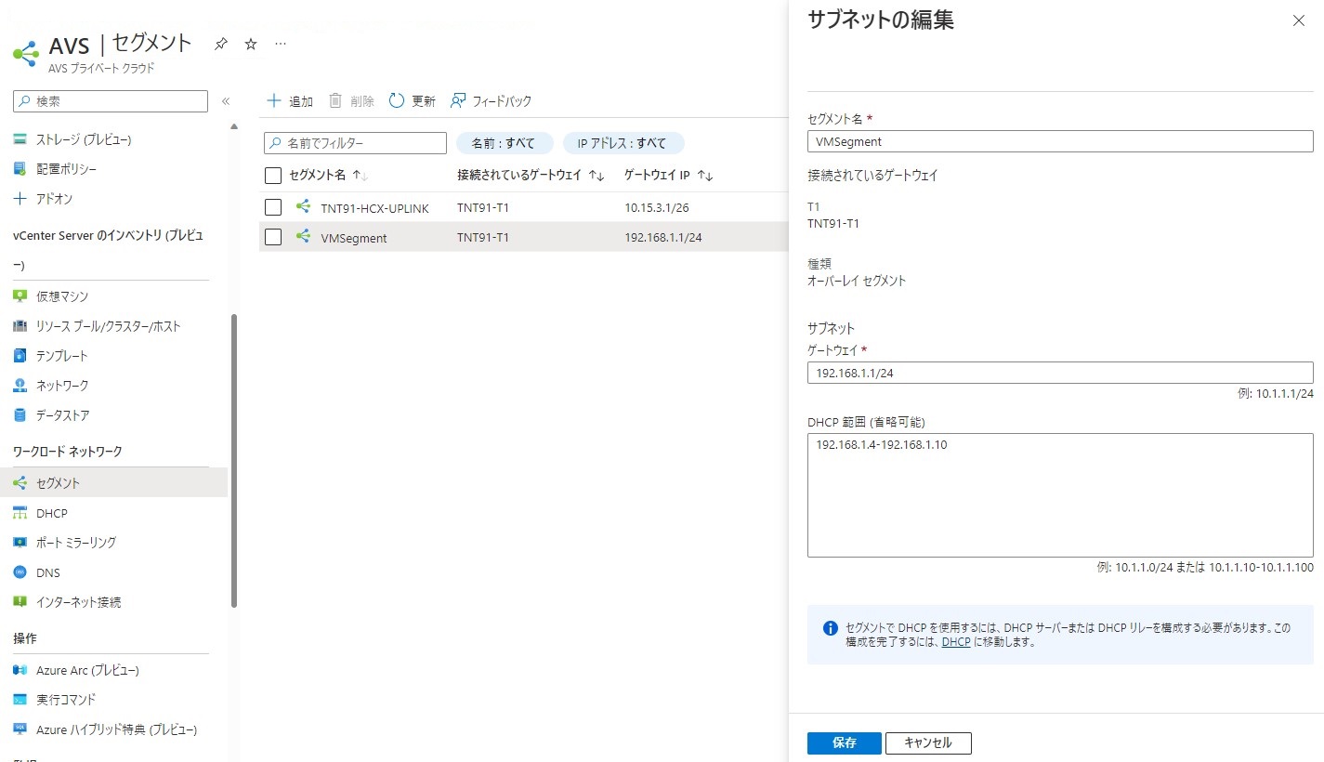The image size is (1324, 762).
Task: Click the ゲートウェイ address input field
Action: click(1059, 373)
